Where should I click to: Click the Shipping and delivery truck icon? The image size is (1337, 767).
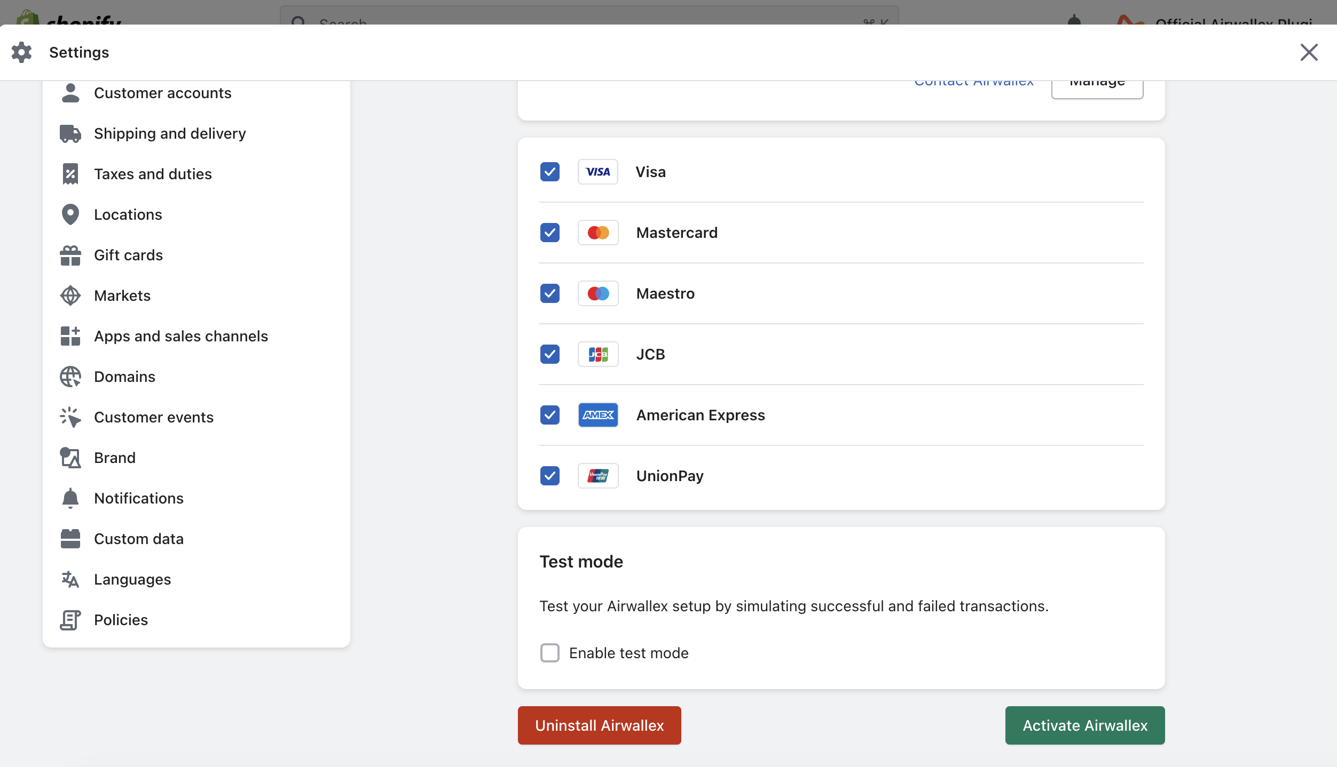pyautogui.click(x=70, y=133)
